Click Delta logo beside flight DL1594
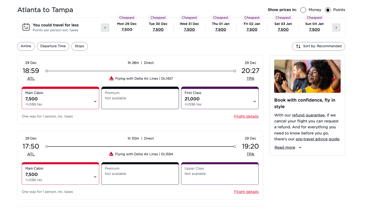The height and width of the screenshot is (208, 373). click(111, 154)
